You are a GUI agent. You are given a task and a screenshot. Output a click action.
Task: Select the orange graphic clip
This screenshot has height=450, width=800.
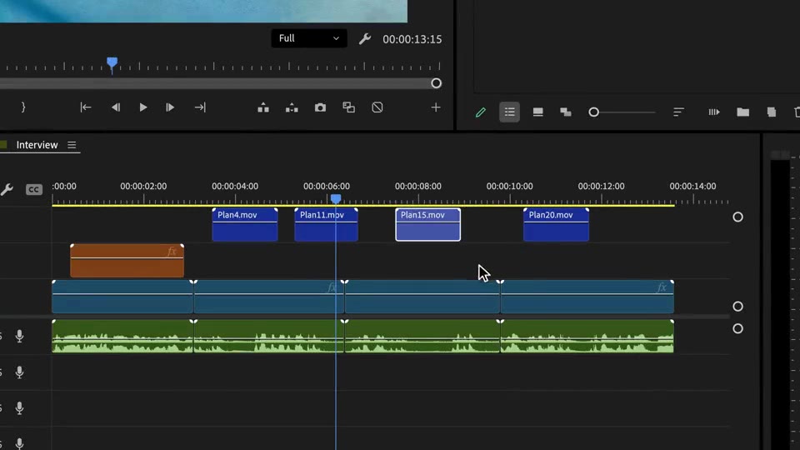(127, 261)
